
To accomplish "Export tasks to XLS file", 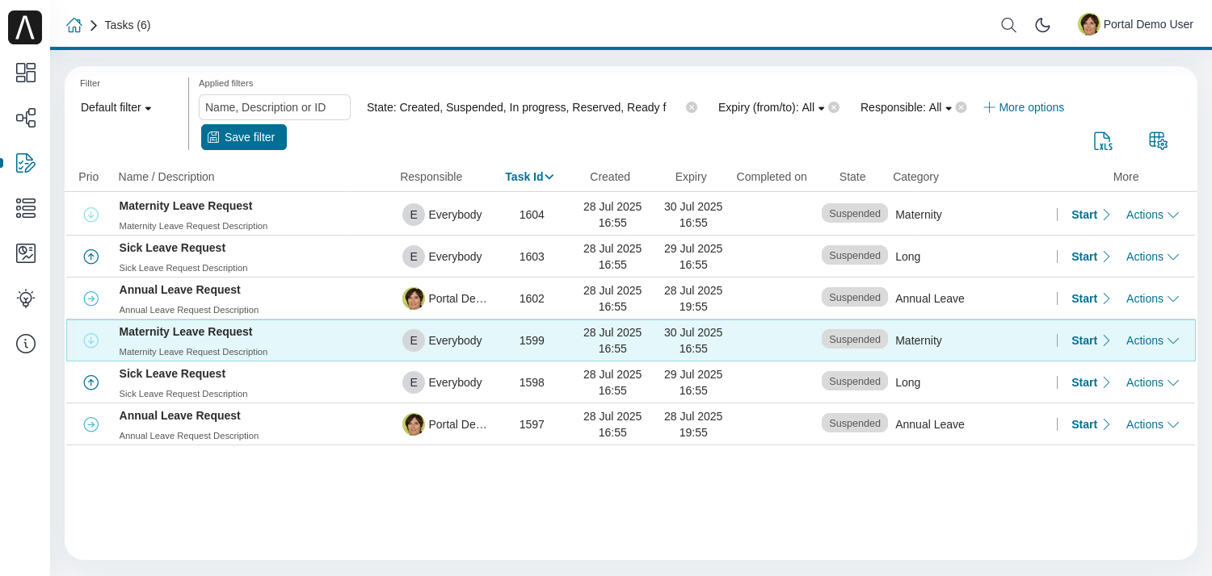I will coord(1103,141).
